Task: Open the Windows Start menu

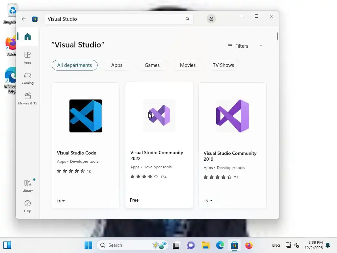Action: 88,245
